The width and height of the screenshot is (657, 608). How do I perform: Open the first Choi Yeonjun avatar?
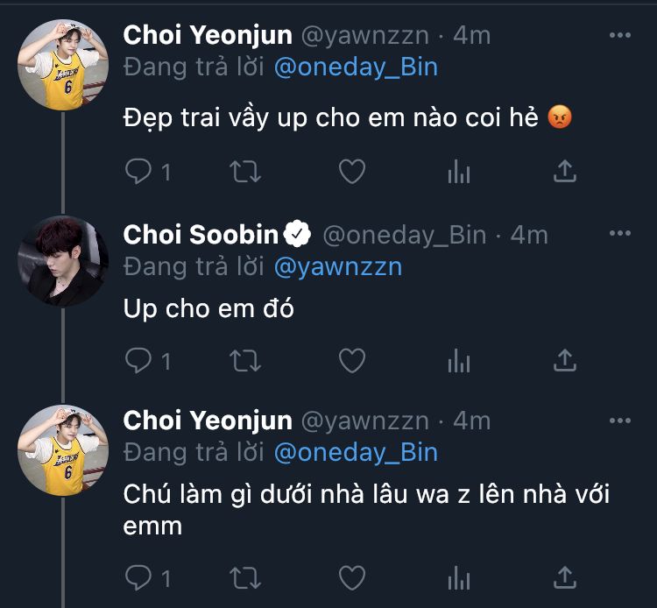click(63, 64)
